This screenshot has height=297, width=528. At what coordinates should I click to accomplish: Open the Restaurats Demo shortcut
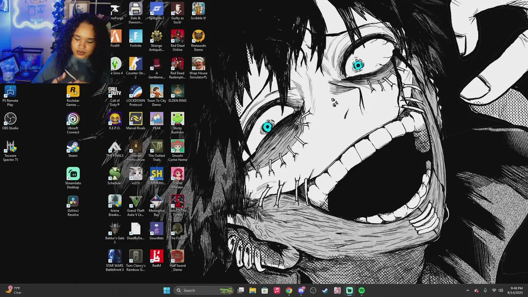[198, 40]
